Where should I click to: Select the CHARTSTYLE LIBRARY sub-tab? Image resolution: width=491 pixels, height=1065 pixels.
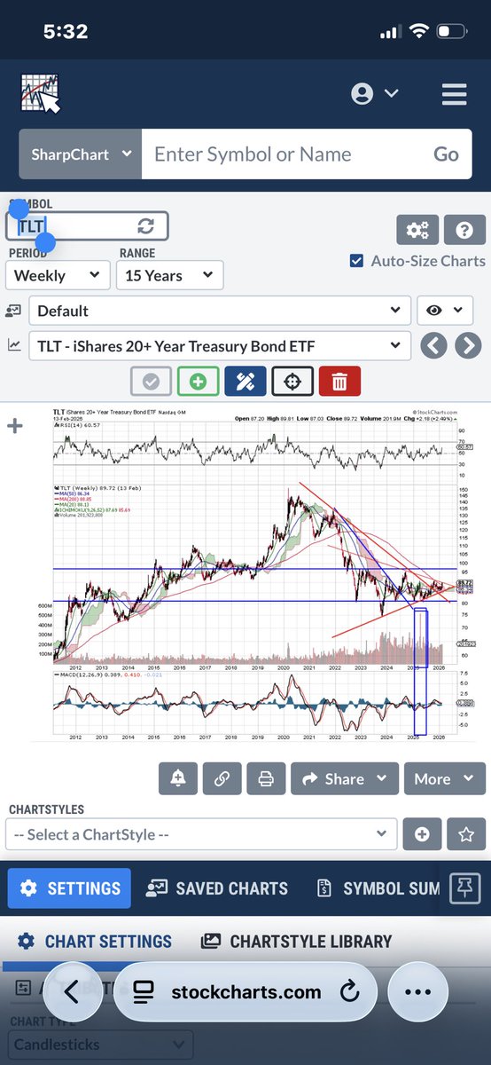click(297, 941)
